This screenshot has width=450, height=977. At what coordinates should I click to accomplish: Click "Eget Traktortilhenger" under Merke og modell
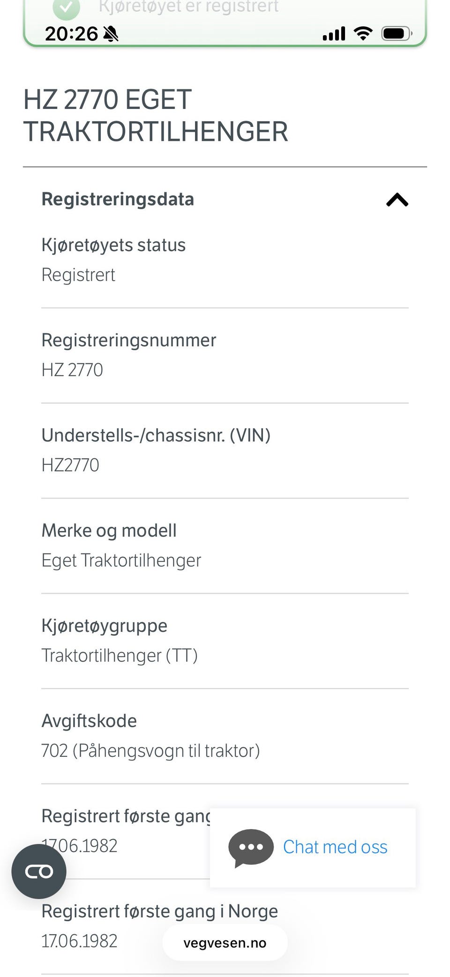121,561
